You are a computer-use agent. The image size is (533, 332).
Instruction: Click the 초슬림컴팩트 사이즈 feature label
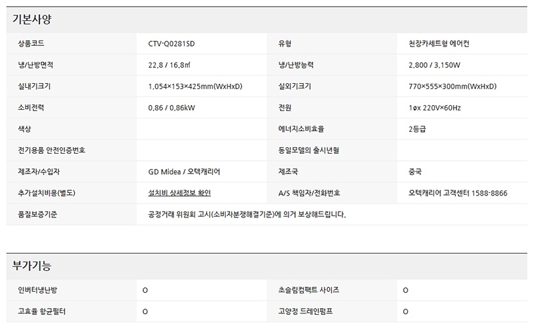coord(308,290)
